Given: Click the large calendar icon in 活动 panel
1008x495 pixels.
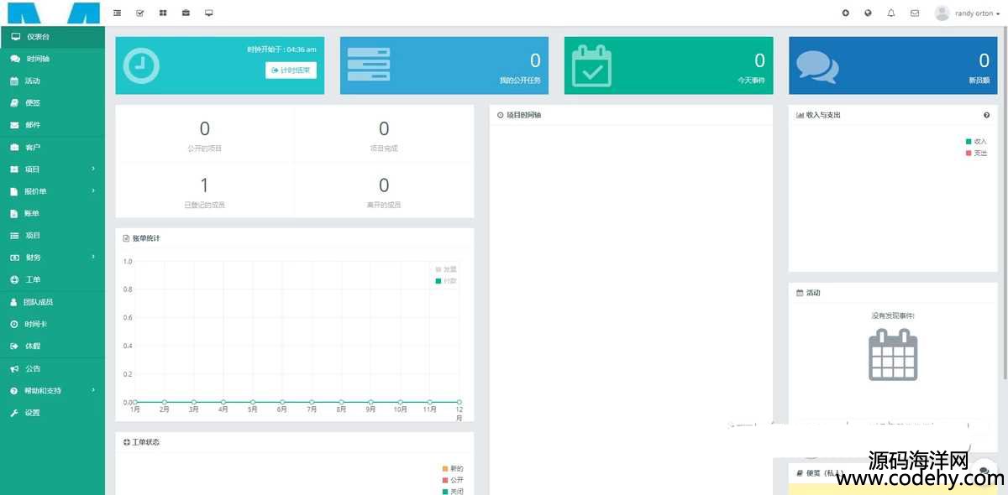Looking at the screenshot, I should (x=893, y=354).
